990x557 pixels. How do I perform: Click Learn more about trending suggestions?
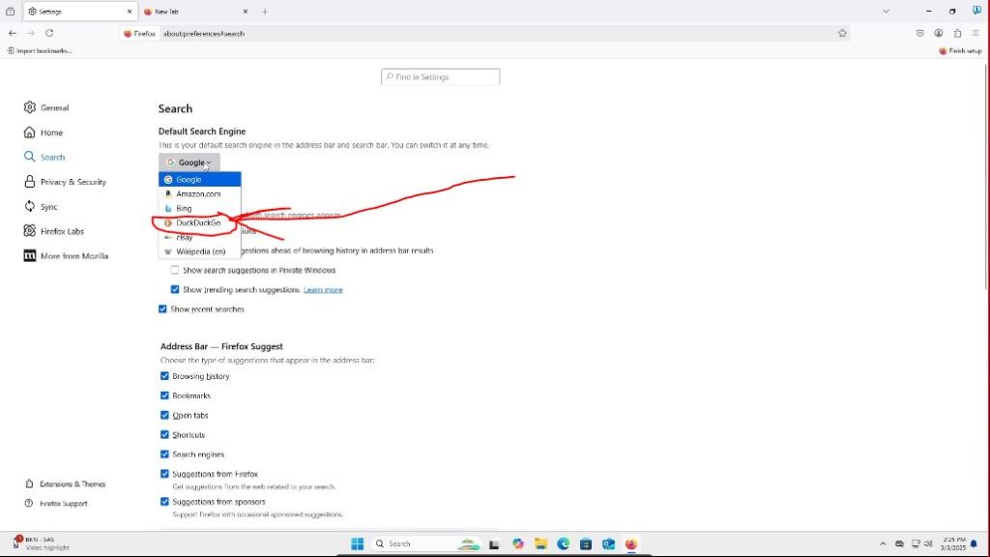(x=323, y=290)
